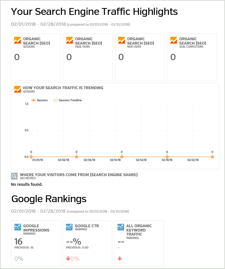Toggle the Sessions series in chart legend
The width and height of the screenshot is (225, 269).
coord(39,100)
